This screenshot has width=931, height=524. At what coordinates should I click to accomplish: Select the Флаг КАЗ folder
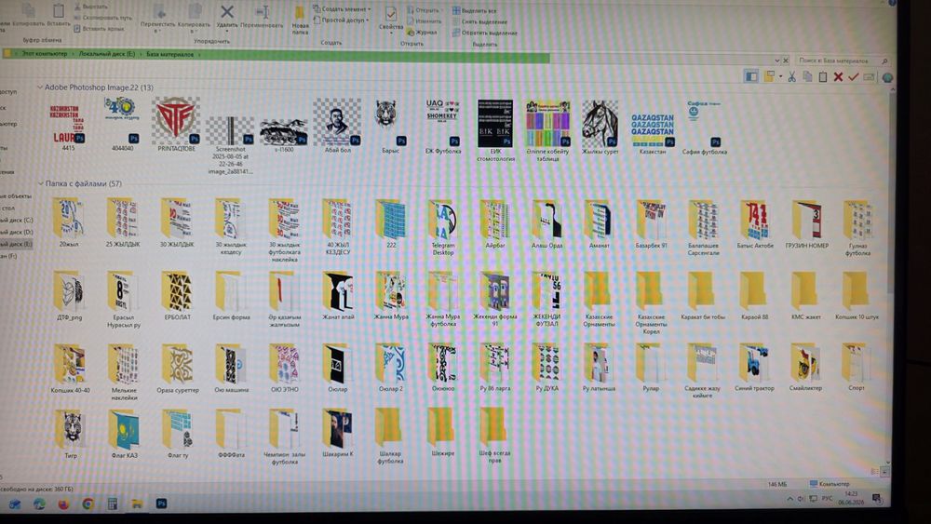click(124, 434)
